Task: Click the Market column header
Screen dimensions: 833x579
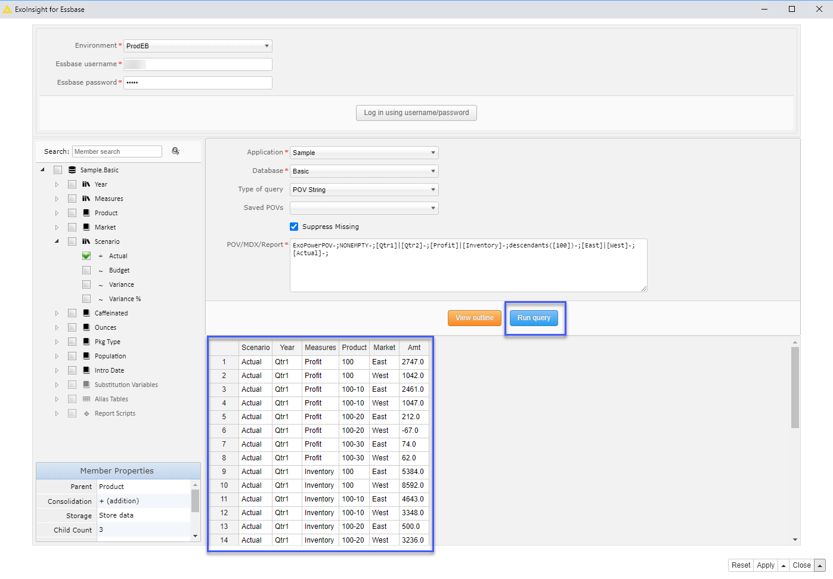Action: (x=385, y=348)
